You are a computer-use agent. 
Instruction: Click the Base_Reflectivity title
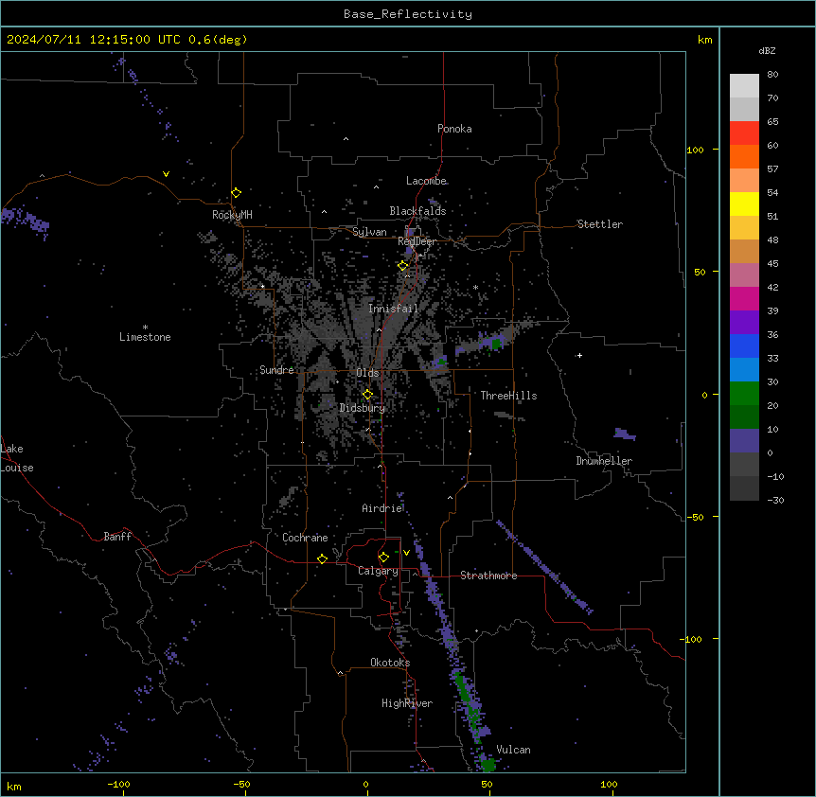tap(408, 14)
